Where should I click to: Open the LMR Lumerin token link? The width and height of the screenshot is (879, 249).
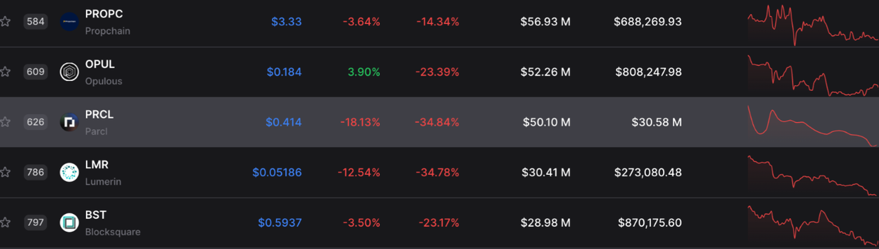pos(104,173)
